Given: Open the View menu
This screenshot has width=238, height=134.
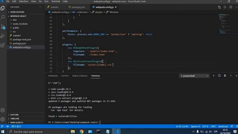Looking at the screenshot, I should coord(33,1).
